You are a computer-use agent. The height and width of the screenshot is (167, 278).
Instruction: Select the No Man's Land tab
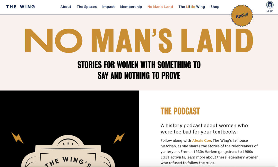(160, 7)
